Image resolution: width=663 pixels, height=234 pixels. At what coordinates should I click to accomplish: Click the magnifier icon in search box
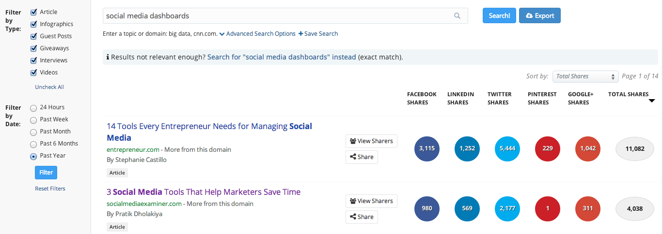(457, 16)
